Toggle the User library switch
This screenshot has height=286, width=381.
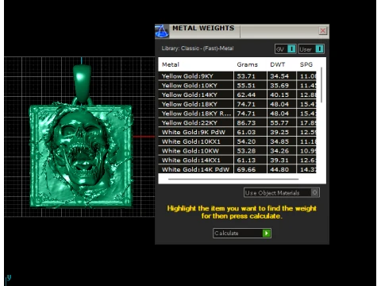pos(311,49)
